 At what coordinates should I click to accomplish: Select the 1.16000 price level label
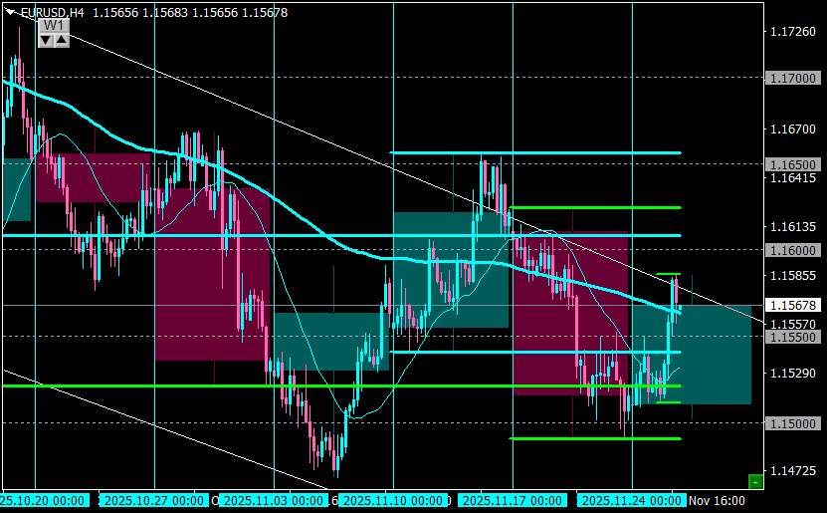click(793, 251)
